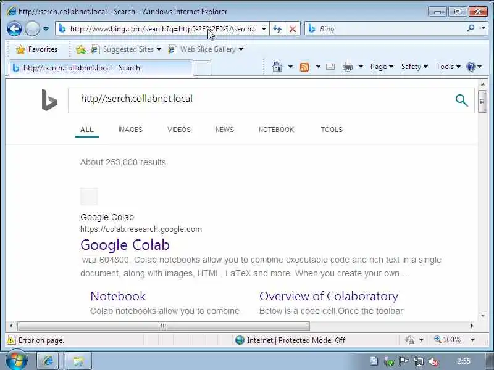Open the Google Colab result title link

pyautogui.click(x=125, y=245)
